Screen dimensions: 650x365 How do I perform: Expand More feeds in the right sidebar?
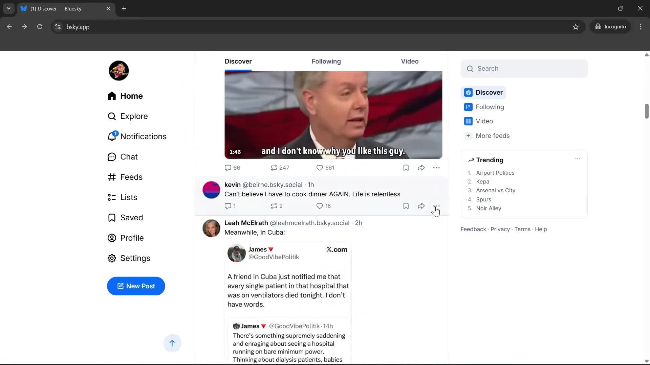[493, 136]
